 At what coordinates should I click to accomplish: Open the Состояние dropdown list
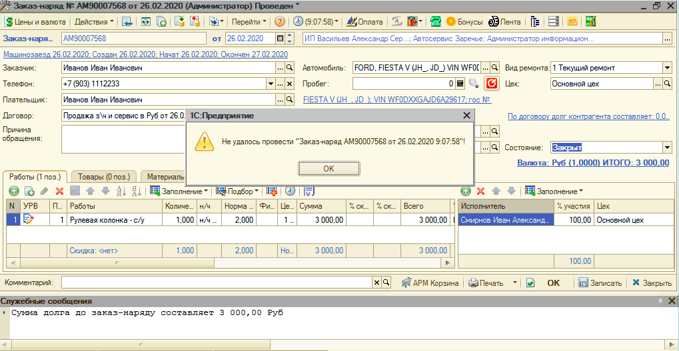[666, 148]
